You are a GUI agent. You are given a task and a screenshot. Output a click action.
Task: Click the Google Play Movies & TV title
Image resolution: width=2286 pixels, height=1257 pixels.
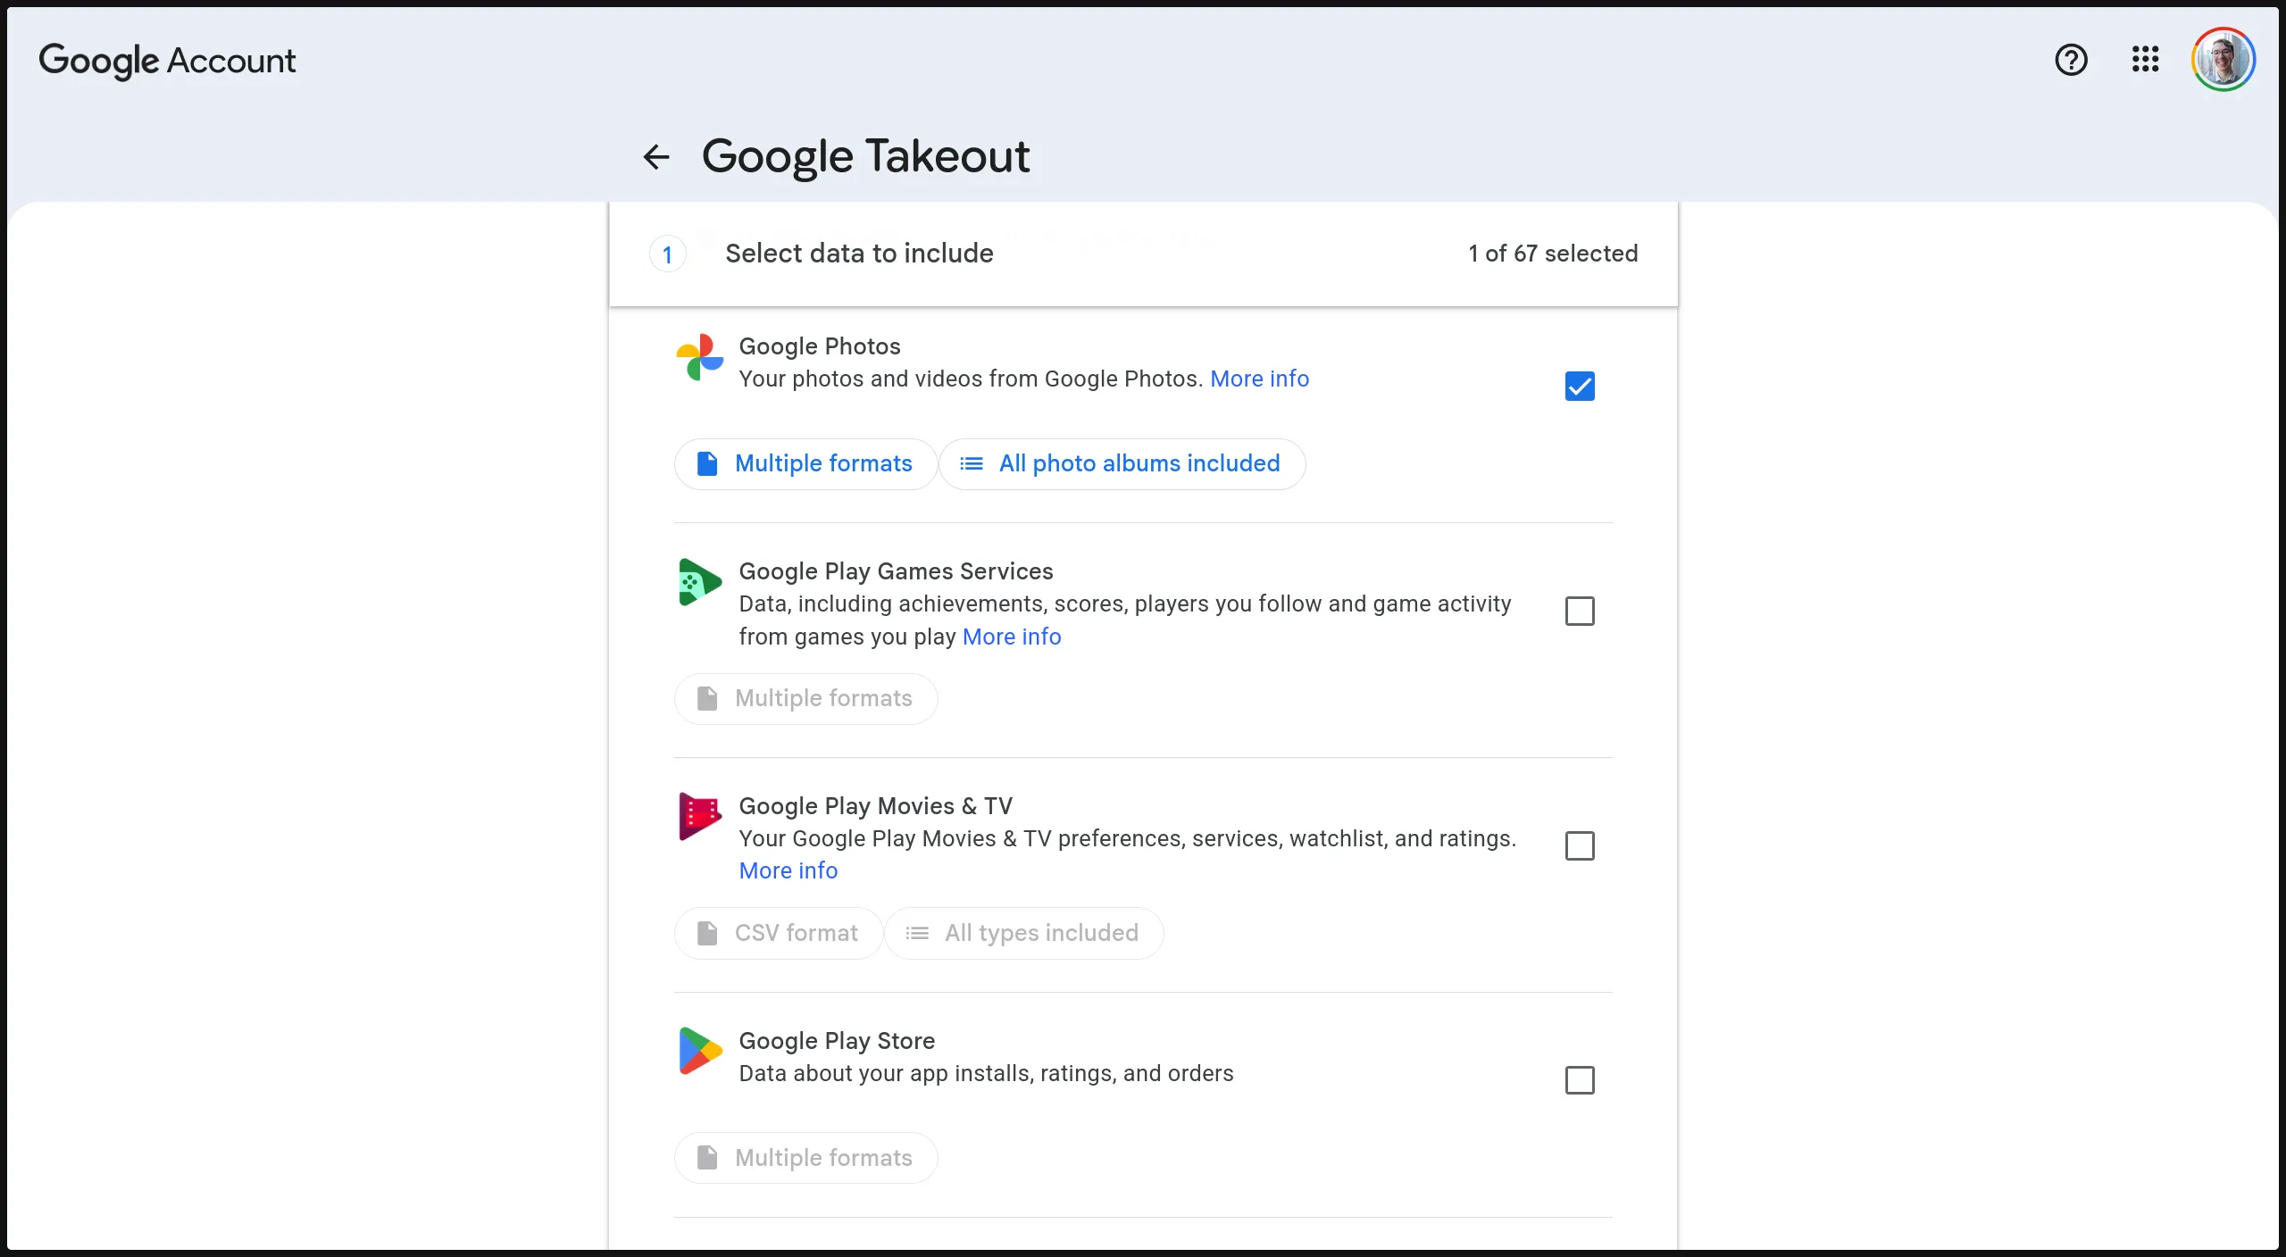(x=876, y=806)
